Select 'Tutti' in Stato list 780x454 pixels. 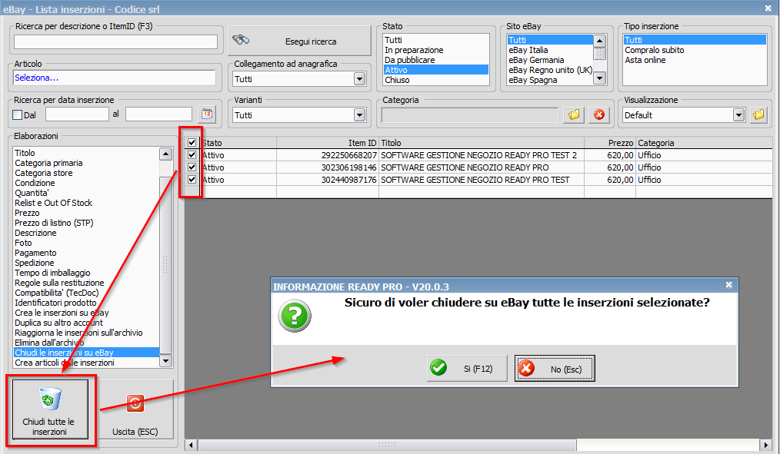pyautogui.click(x=435, y=40)
